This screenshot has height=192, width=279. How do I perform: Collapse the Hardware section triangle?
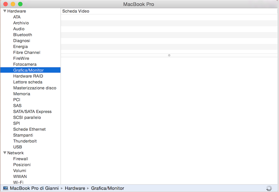click(x=5, y=11)
